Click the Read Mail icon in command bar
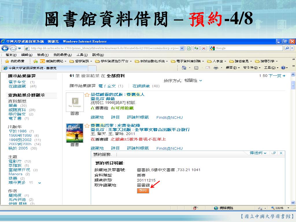Screen dimensions: 296x222 pyautogui.click(x=208, y=68)
